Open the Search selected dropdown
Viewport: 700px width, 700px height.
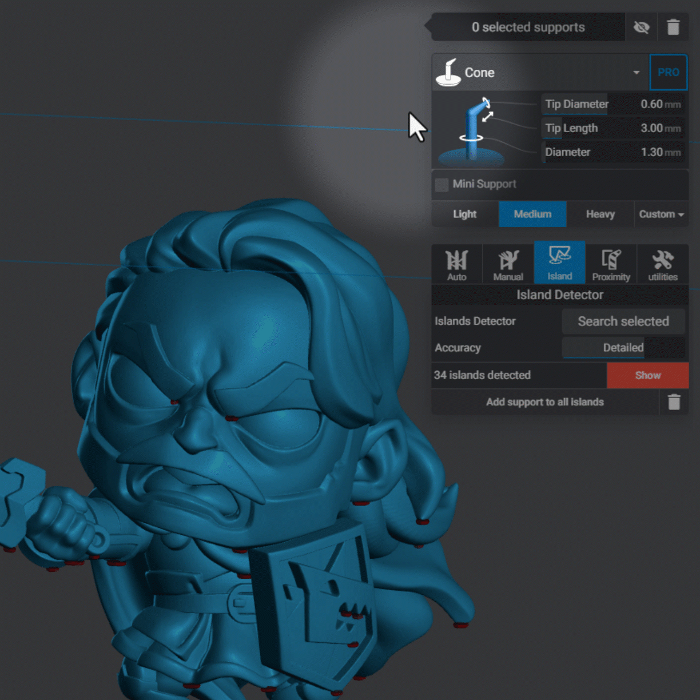[x=623, y=321]
